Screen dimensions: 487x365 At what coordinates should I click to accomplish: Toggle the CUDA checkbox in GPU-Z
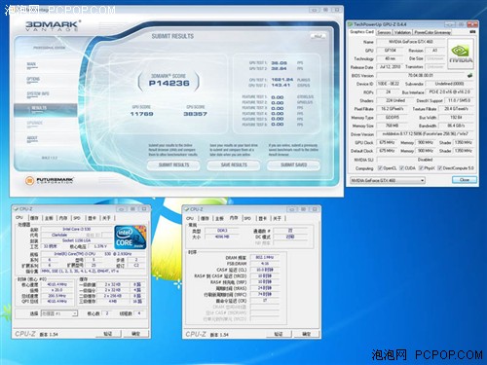click(x=401, y=168)
